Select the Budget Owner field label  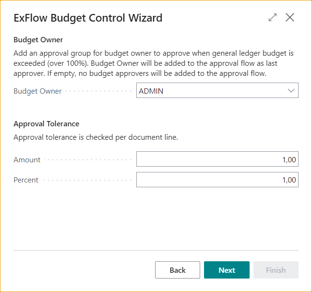tap(37, 91)
